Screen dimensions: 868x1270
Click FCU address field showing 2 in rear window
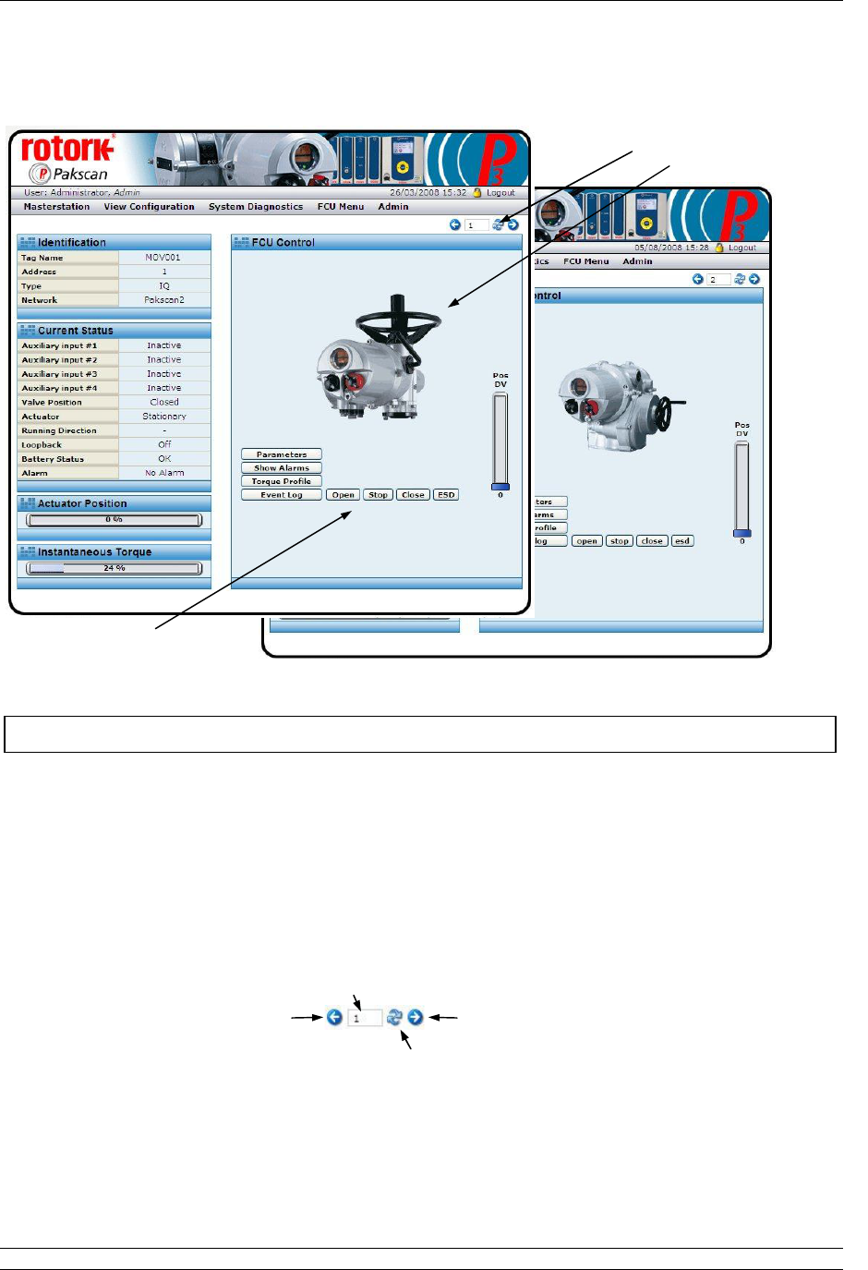(x=718, y=279)
